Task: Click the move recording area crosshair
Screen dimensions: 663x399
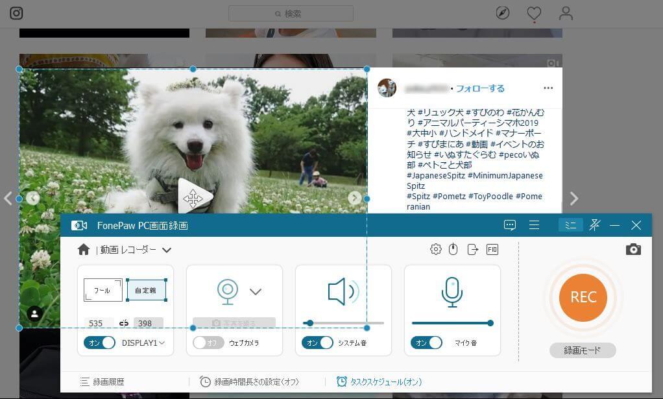Action: pyautogui.click(x=193, y=199)
